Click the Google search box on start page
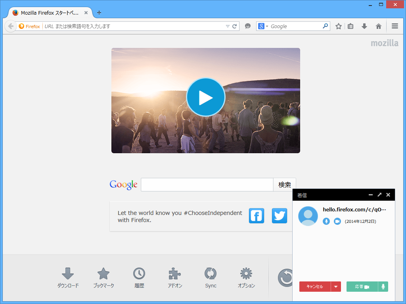The image size is (406, 304). click(207, 184)
